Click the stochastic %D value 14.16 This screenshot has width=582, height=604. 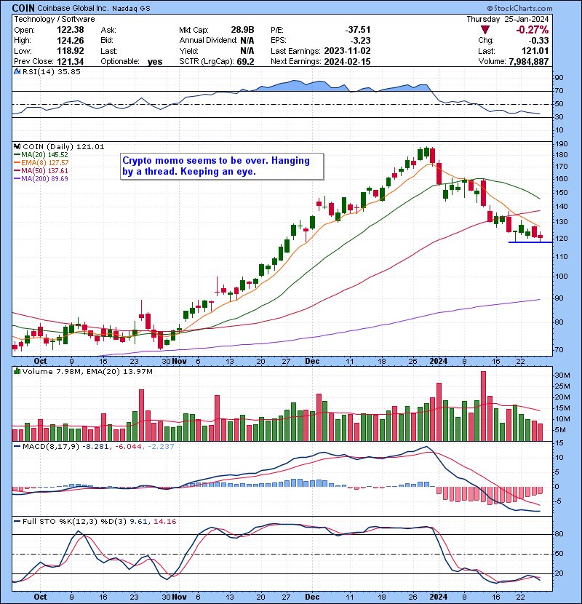pos(165,522)
